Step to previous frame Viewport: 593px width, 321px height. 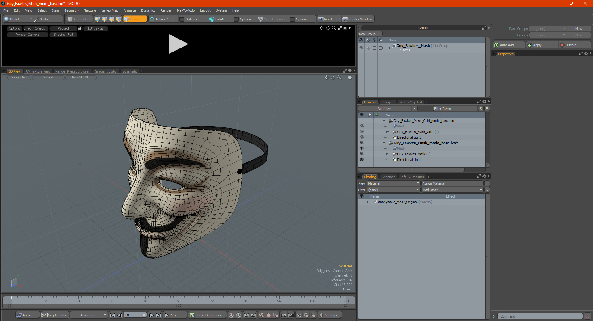pos(120,315)
